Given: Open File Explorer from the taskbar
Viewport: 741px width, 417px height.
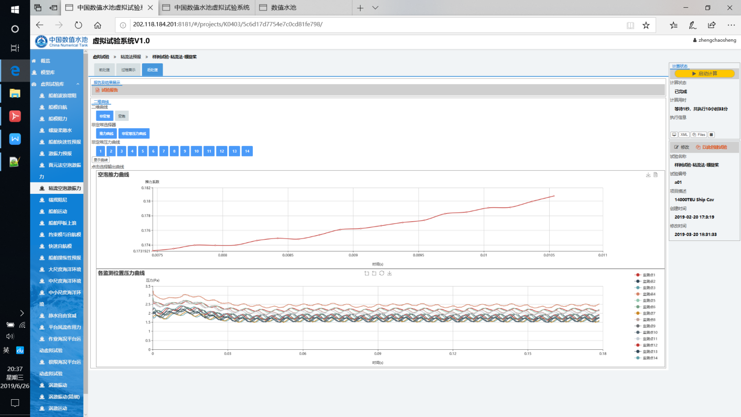Looking at the screenshot, I should pyautogui.click(x=15, y=94).
